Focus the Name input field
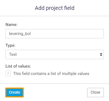 (x=55, y=34)
